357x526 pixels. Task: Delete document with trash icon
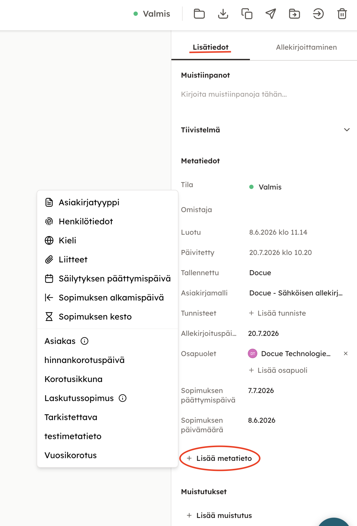tap(342, 14)
